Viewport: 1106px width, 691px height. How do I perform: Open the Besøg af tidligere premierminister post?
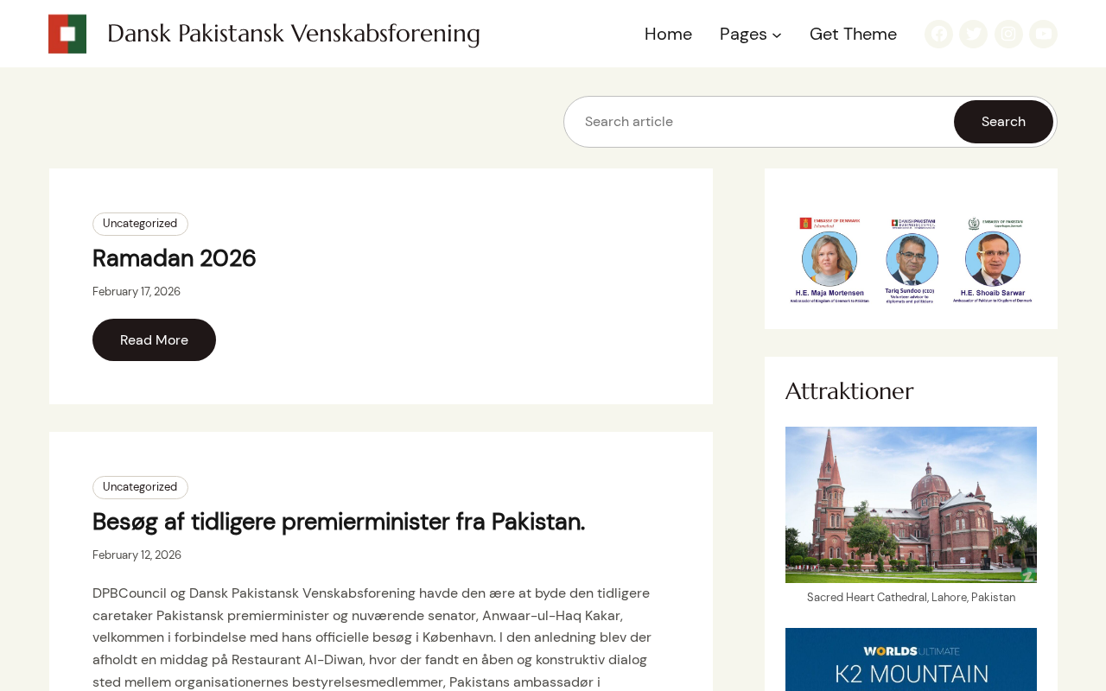pos(339,522)
